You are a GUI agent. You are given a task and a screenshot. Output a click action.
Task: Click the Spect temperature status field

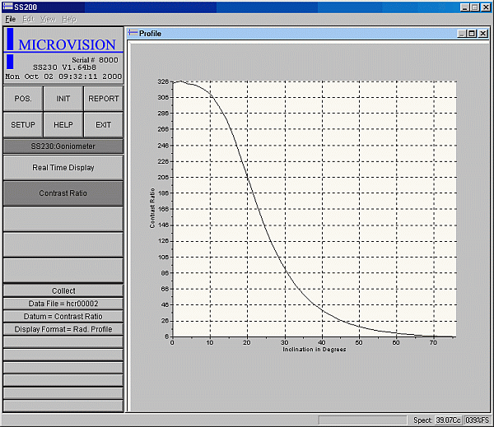coord(449,420)
